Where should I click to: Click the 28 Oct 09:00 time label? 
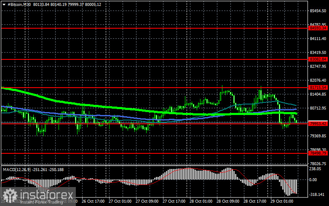point(228,201)
